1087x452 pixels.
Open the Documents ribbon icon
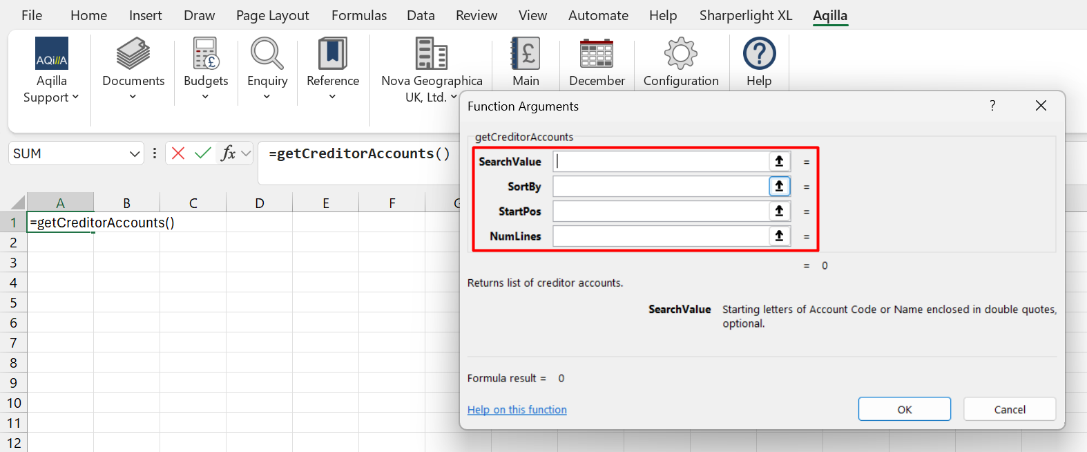pos(133,54)
